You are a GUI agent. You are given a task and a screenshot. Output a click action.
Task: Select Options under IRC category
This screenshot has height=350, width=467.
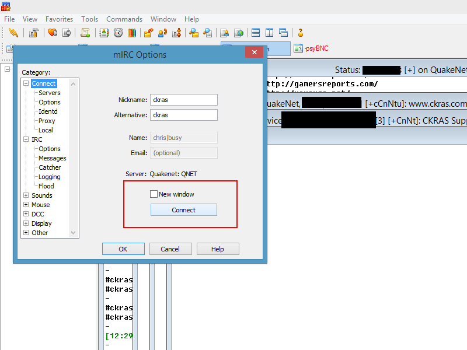[x=50, y=149]
